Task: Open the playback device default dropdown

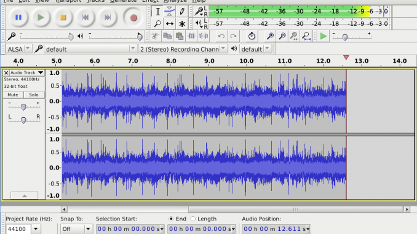Action: 255,49
